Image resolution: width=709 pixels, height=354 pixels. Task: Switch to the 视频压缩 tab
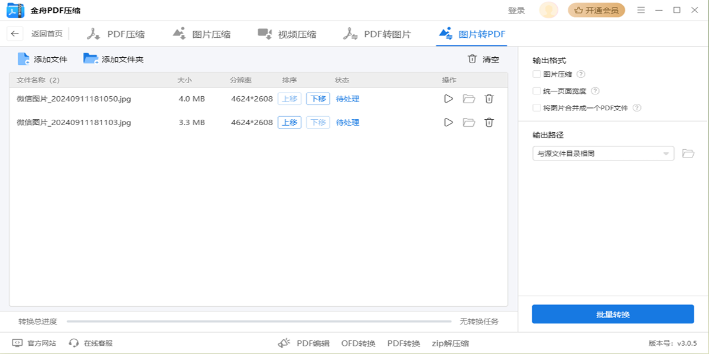pyautogui.click(x=287, y=34)
